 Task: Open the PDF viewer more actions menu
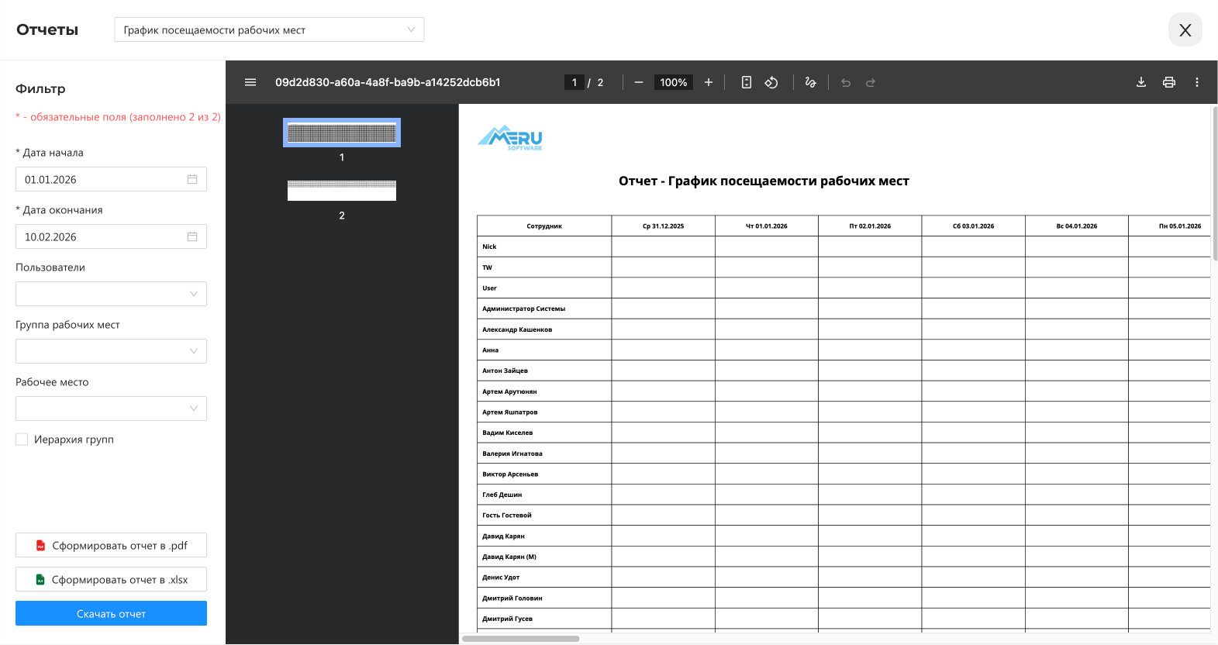pyautogui.click(x=1197, y=82)
